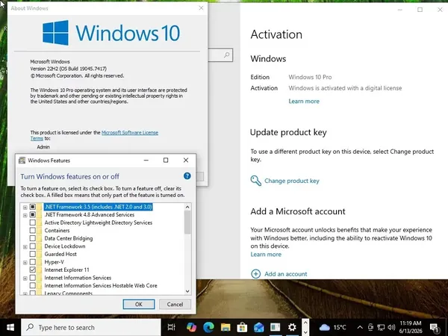This screenshot has width=448, height=336.
Task: Click the search icon in taskbar search box
Action: click(x=30, y=327)
